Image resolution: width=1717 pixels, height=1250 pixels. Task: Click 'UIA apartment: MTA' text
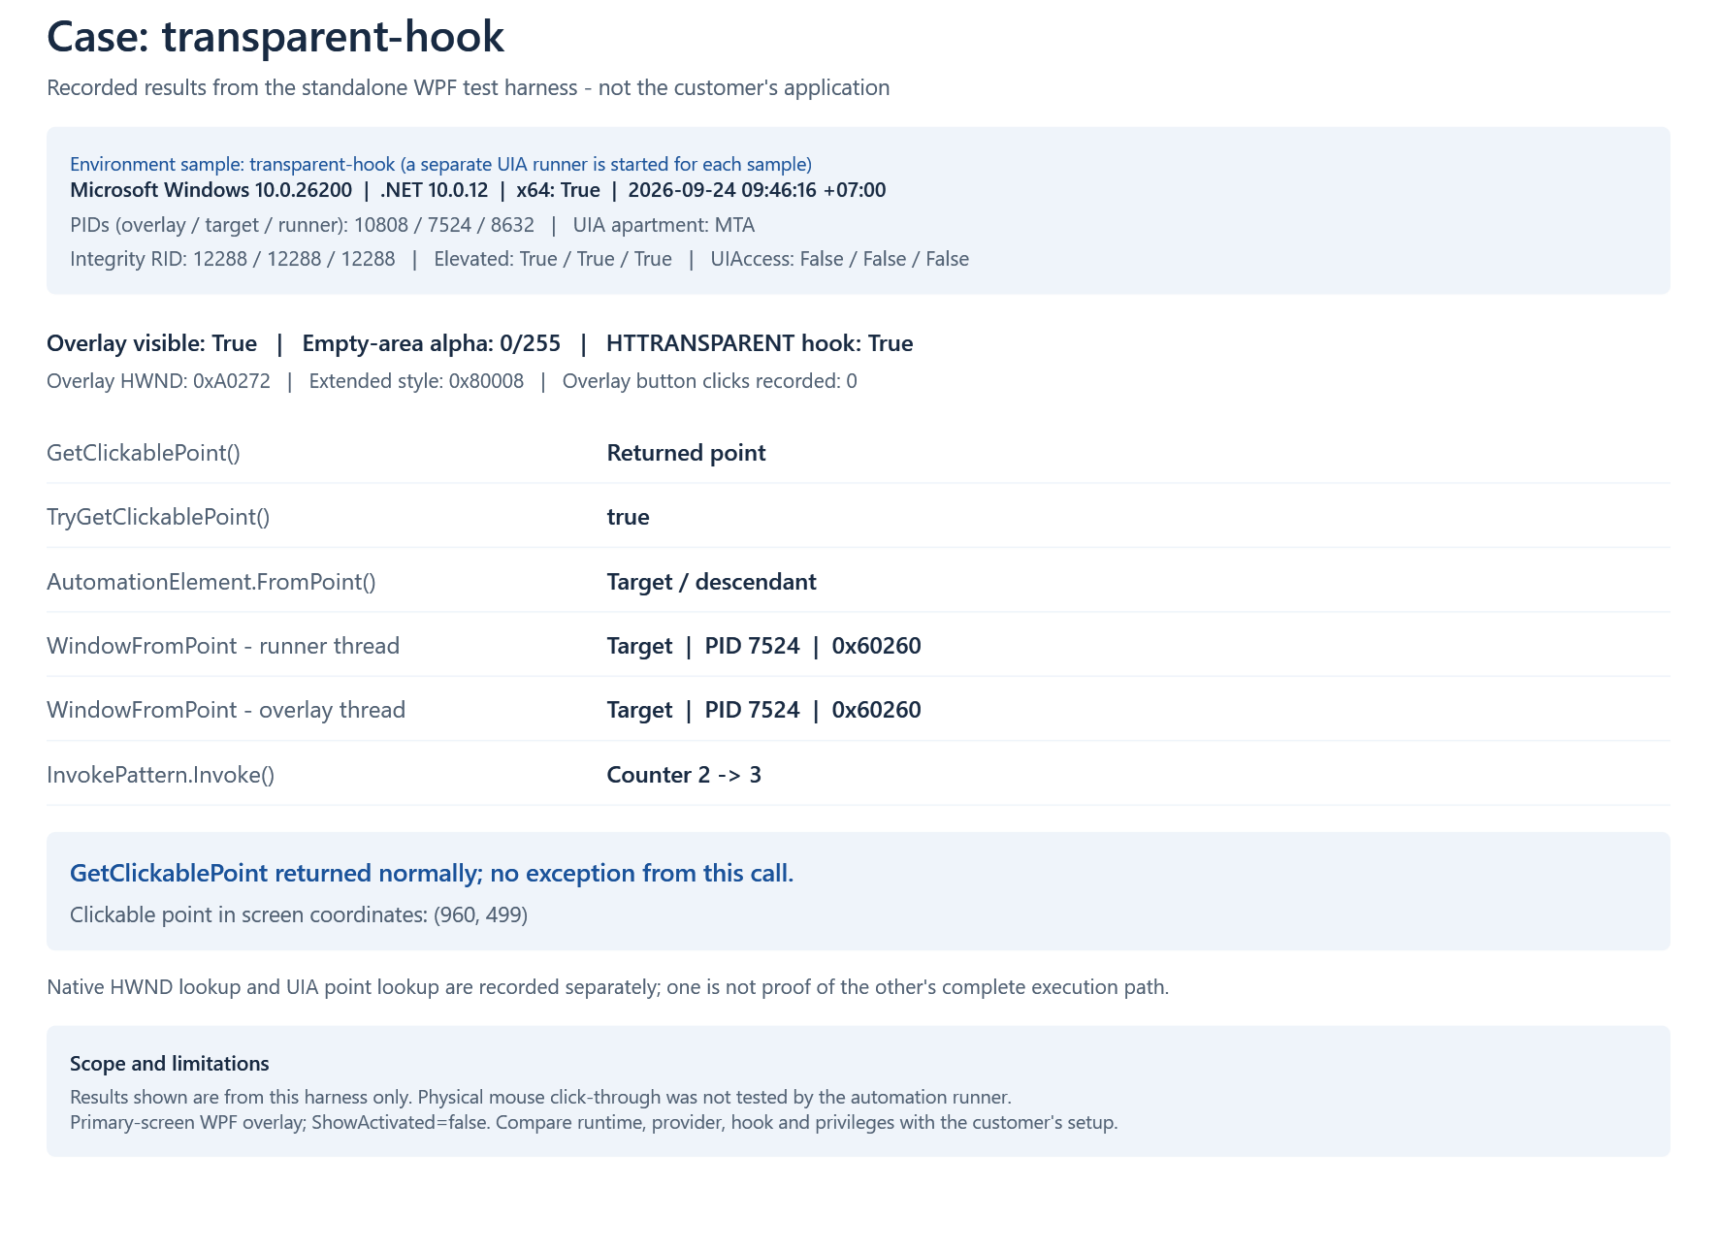[664, 225]
